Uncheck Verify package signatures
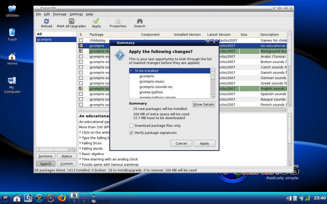The height and width of the screenshot is (204, 327). point(131,133)
